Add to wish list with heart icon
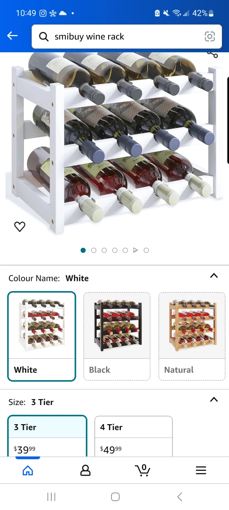The height and width of the screenshot is (510, 229). coord(20,227)
